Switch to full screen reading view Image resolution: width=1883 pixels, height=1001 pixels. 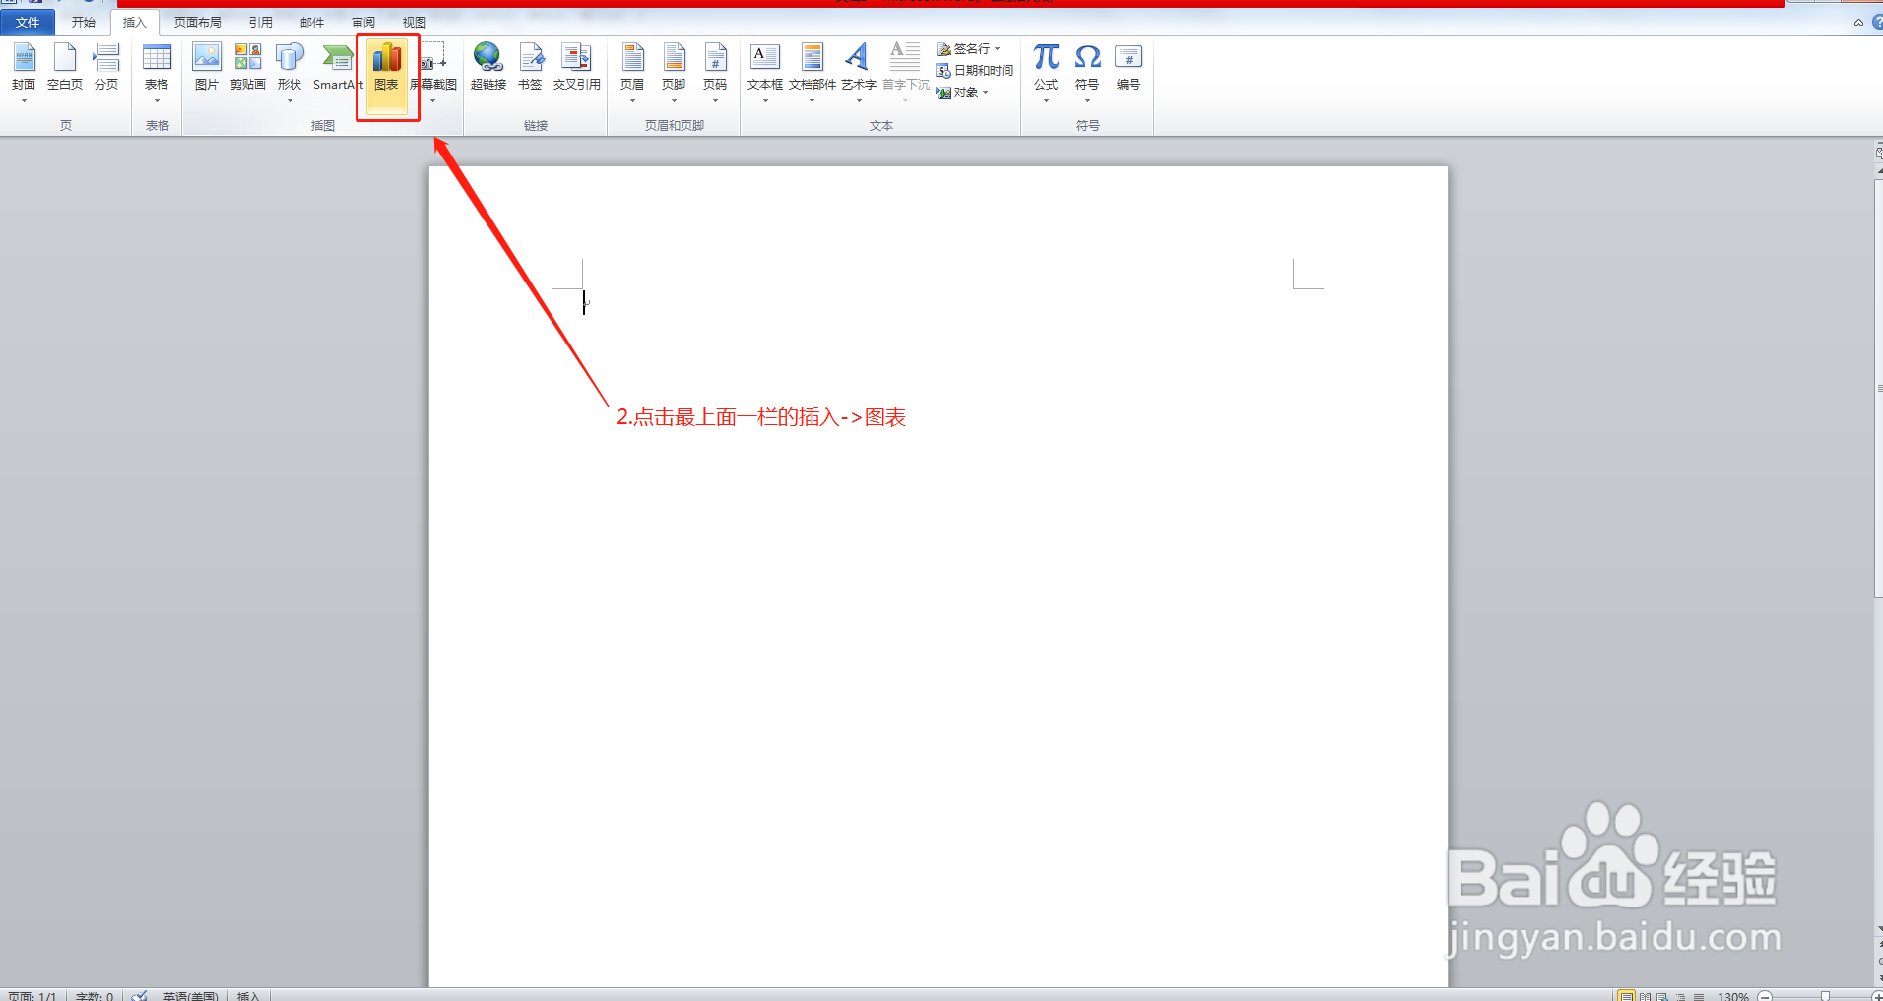click(x=1646, y=996)
